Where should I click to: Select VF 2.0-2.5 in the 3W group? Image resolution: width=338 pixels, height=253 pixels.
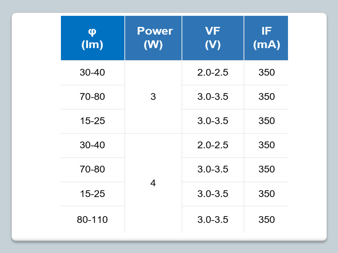click(x=213, y=73)
